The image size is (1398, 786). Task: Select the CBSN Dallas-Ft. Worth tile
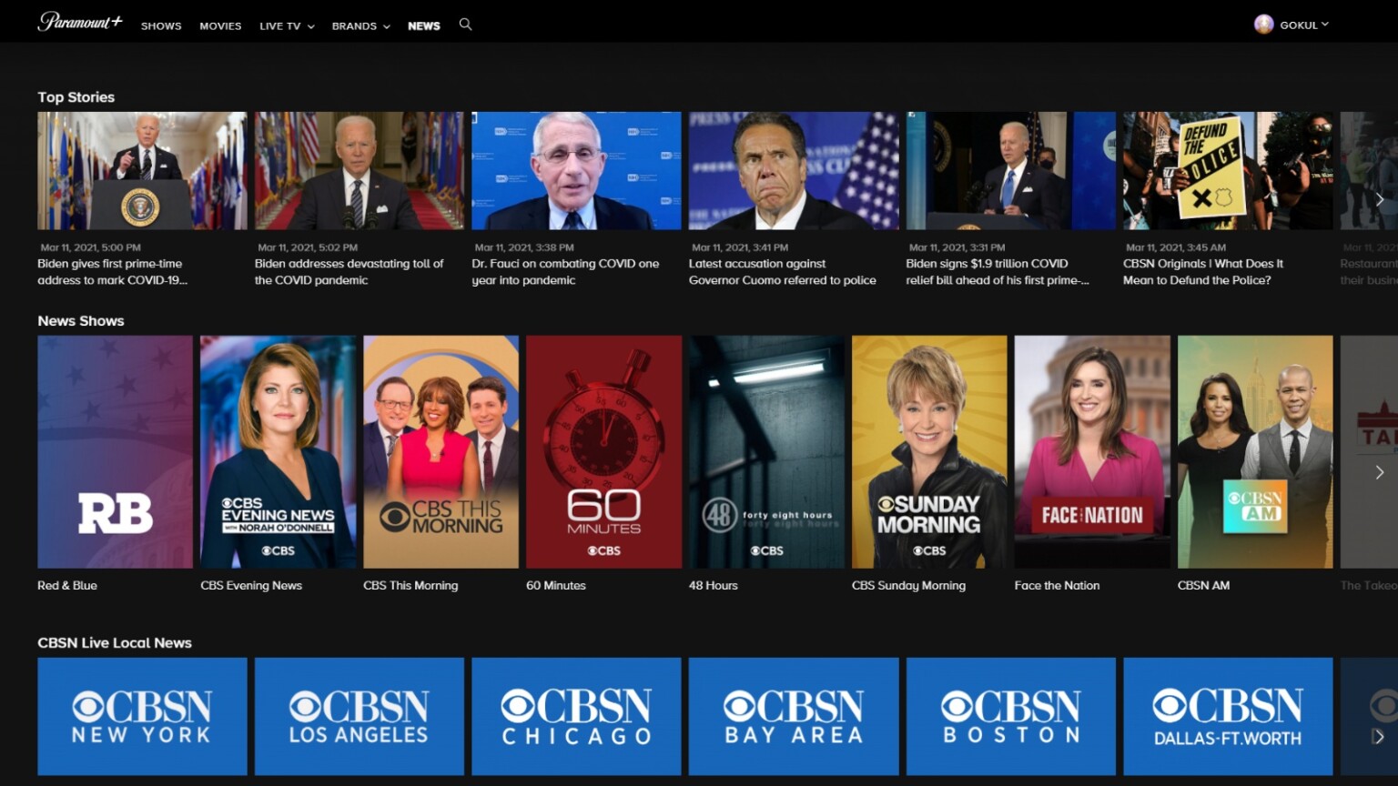click(1228, 716)
